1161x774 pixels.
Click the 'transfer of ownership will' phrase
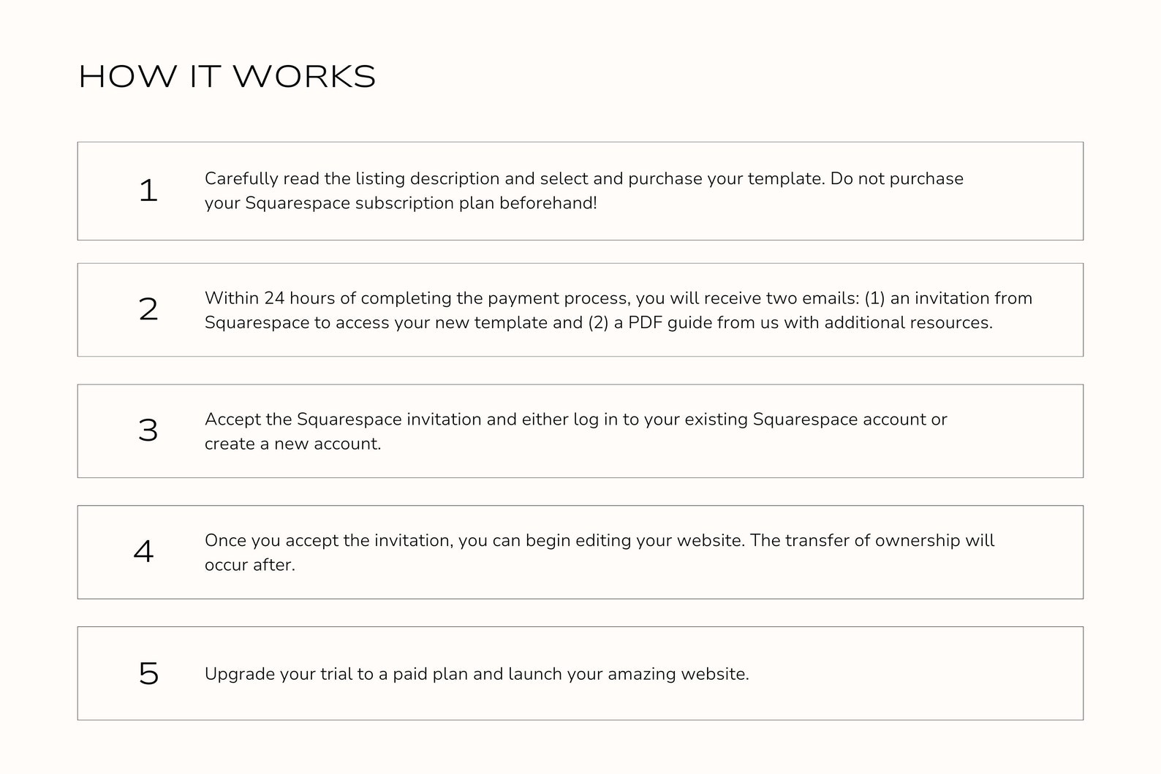point(888,541)
